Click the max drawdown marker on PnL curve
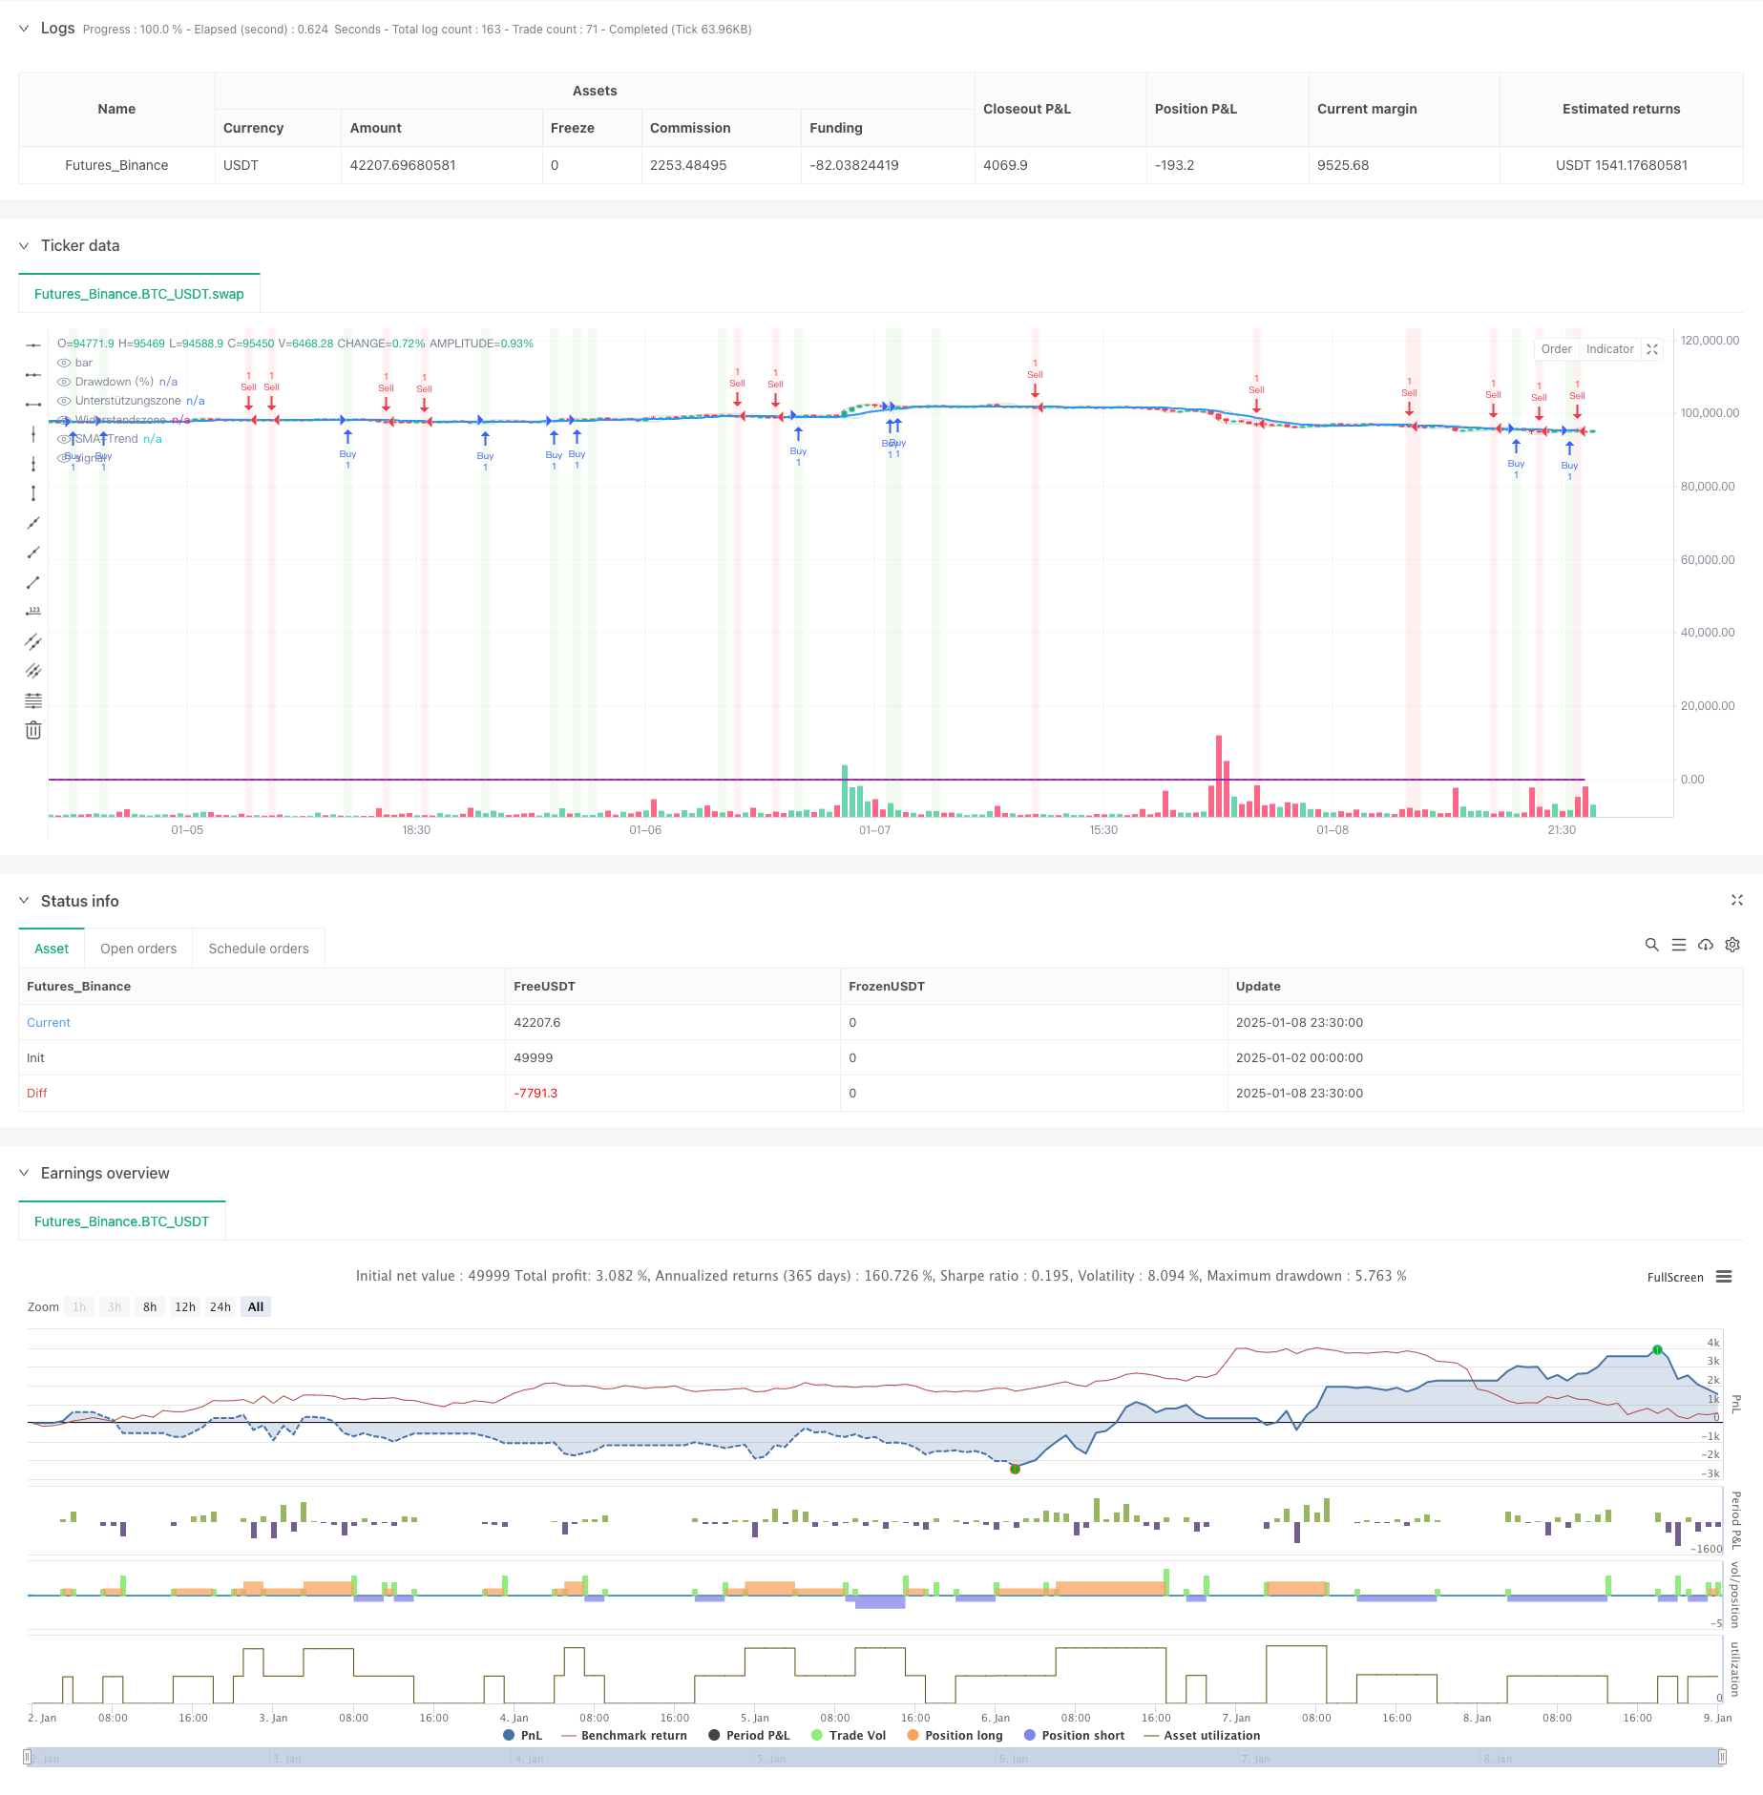1763x1795 pixels. click(x=1015, y=1469)
